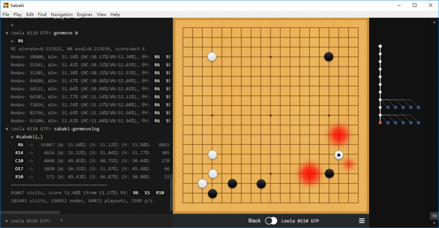Click the Sabaki app icon in title bar
439x228 pixels.
6,5
